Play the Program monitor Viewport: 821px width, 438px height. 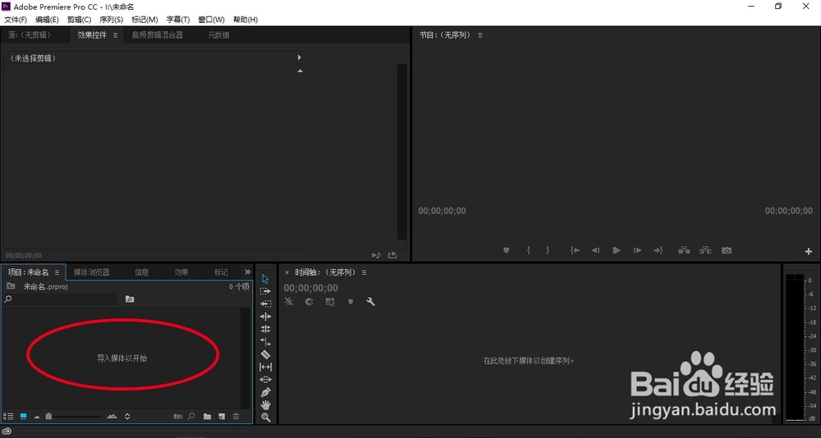coord(617,251)
